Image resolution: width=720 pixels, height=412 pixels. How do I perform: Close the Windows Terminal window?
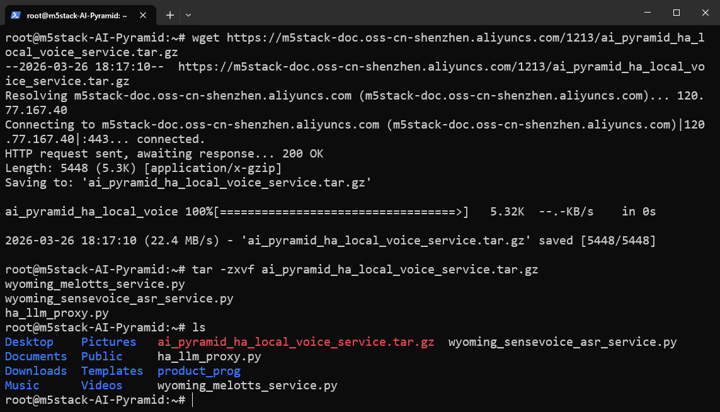(x=705, y=13)
